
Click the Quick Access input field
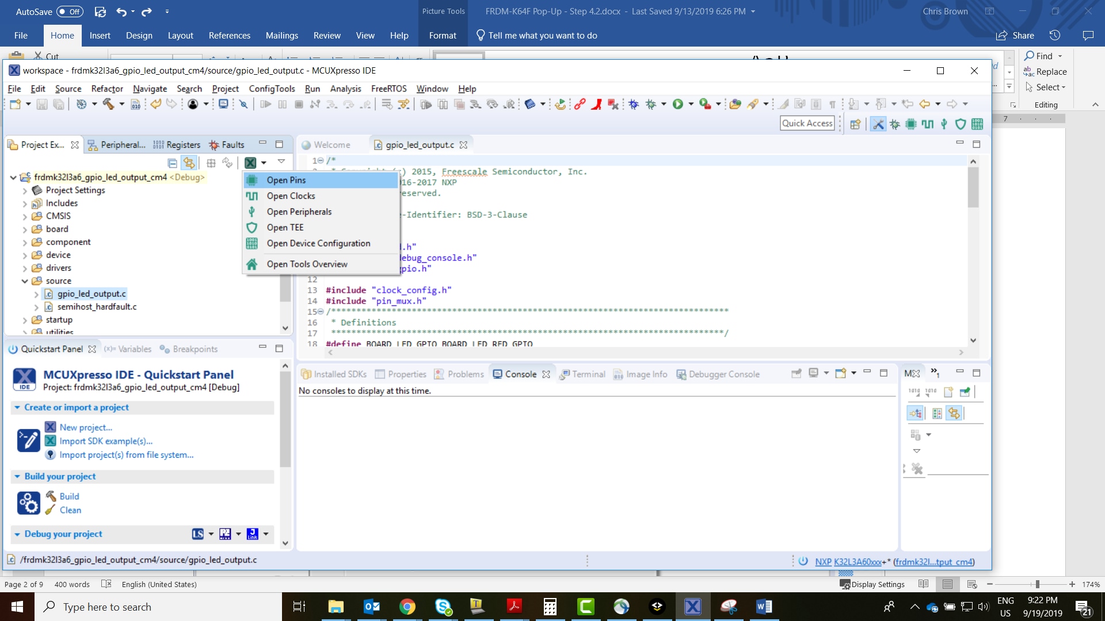tap(807, 123)
